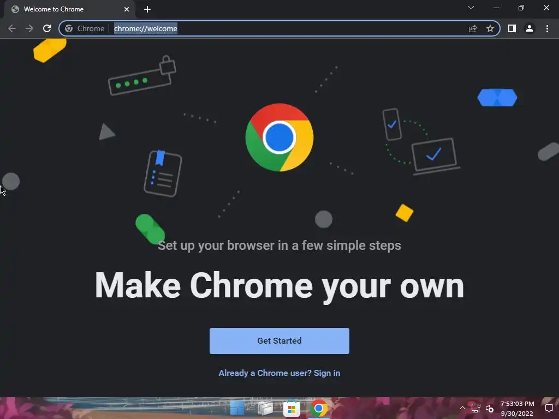Open the share this page icon
Viewport: 559px width, 419px height.
tap(473, 28)
